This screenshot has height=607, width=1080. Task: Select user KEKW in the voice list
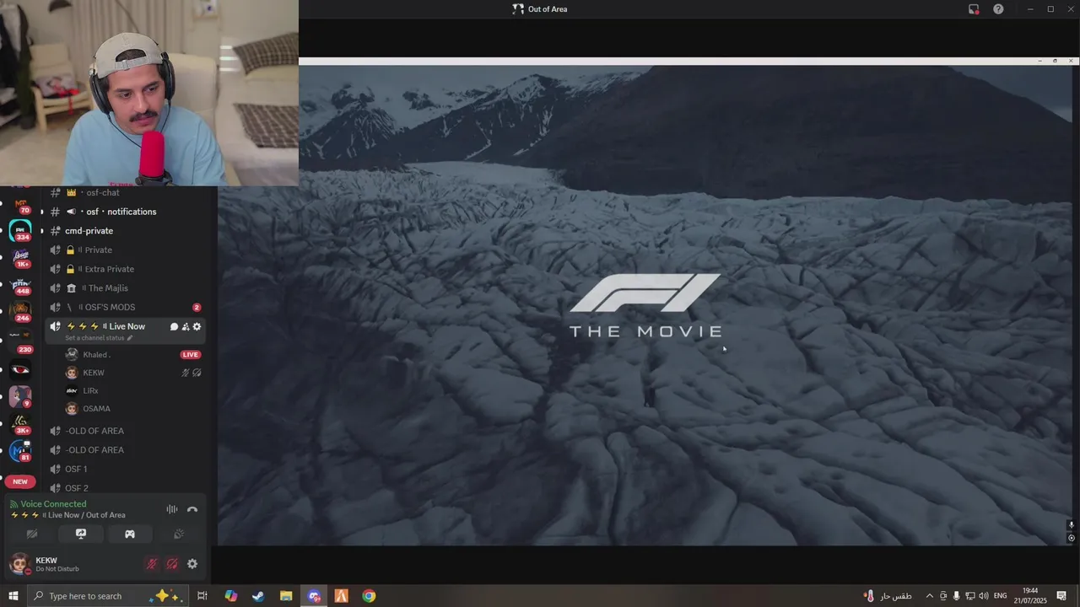point(93,373)
